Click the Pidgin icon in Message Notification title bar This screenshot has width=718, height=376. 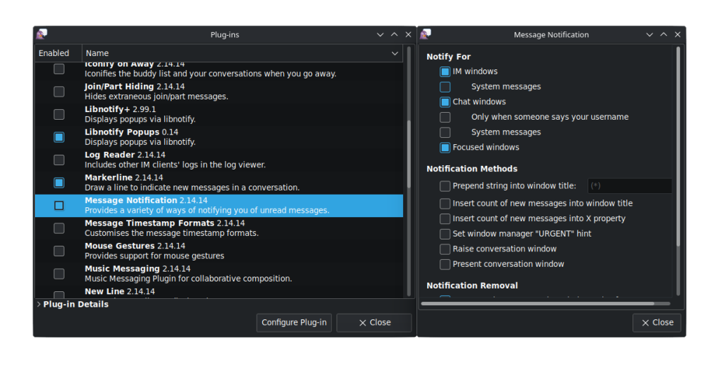(x=426, y=34)
